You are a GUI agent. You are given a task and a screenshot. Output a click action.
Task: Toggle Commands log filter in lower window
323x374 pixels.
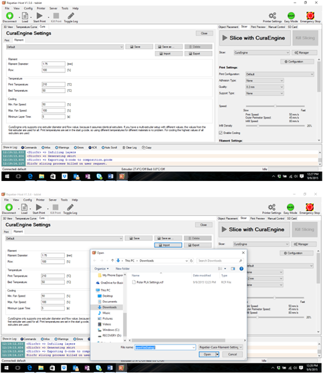(22, 339)
